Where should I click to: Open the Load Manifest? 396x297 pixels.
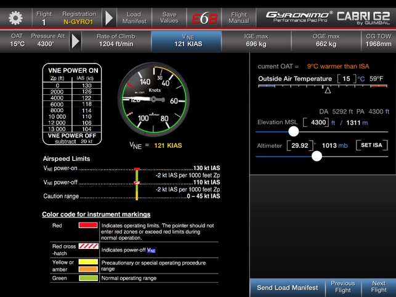(134, 18)
